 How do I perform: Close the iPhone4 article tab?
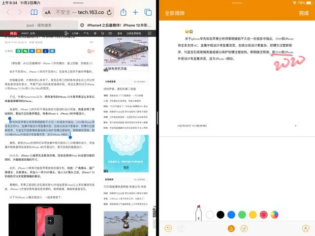coord(82,25)
